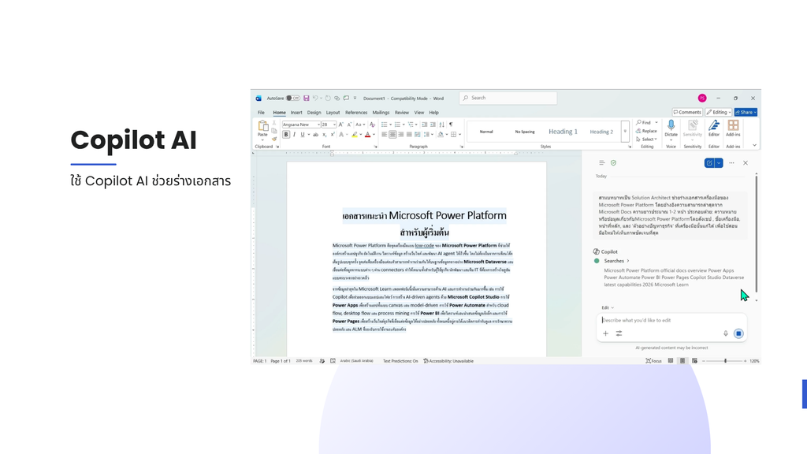807x454 pixels.
Task: Click the new chat compose icon in Copilot
Action: pos(709,162)
